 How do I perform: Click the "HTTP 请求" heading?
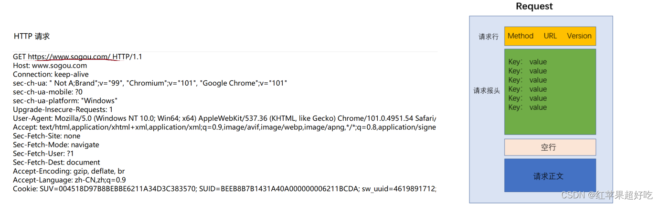point(32,36)
